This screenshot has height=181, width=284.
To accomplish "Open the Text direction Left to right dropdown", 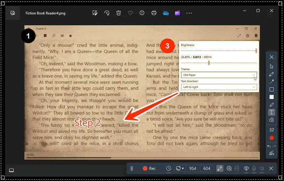I will coord(219,87).
